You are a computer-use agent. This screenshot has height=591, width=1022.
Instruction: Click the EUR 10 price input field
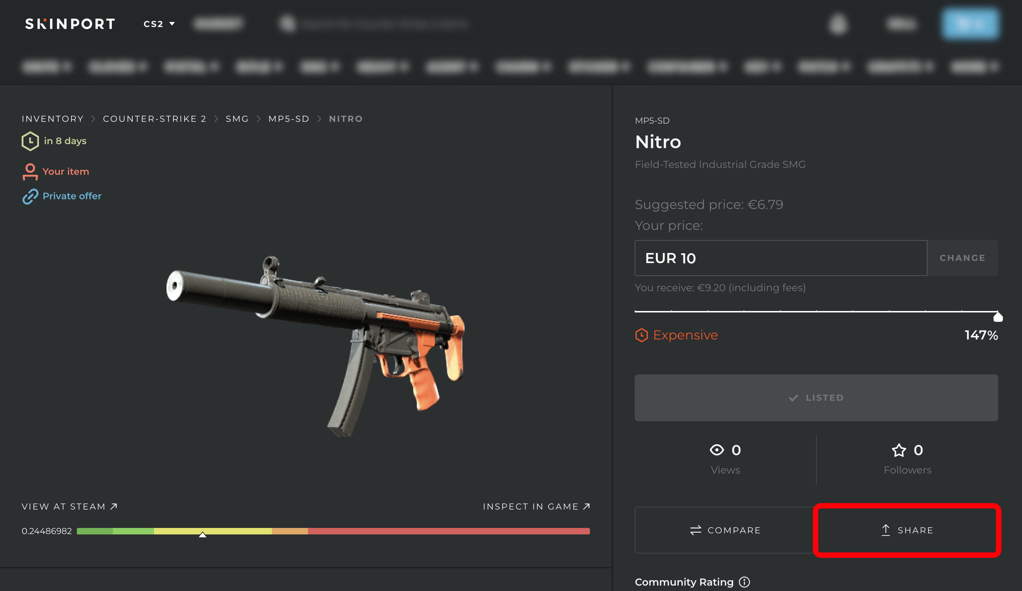tap(781, 258)
